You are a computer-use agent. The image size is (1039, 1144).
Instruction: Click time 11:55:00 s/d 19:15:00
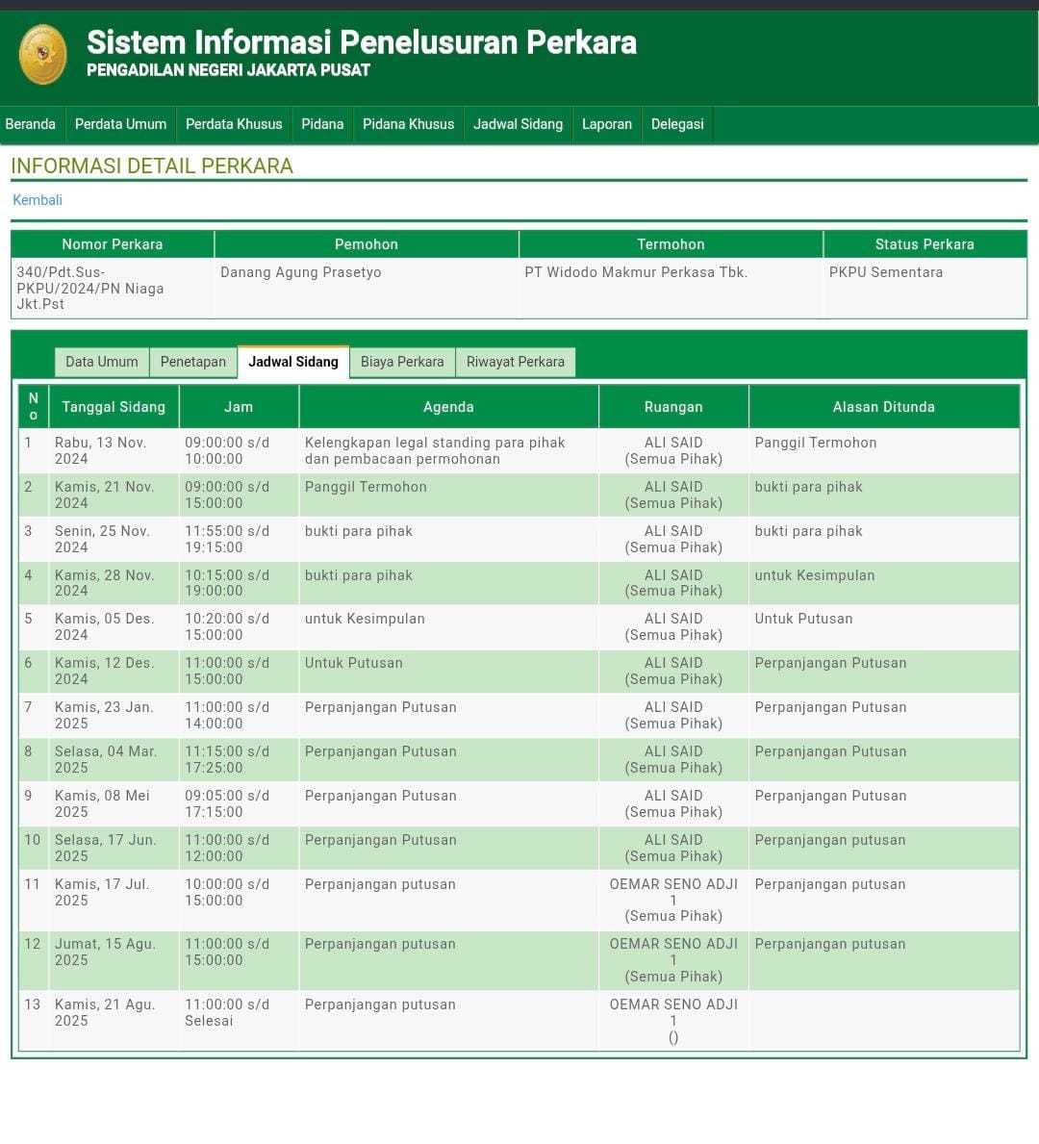pyautogui.click(x=227, y=539)
